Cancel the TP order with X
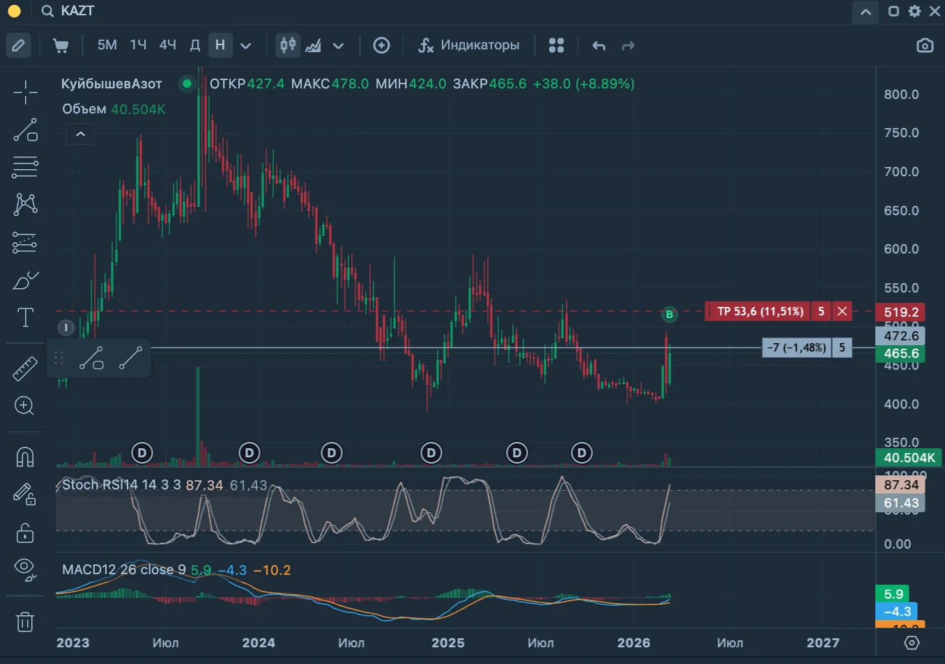 pyautogui.click(x=842, y=311)
